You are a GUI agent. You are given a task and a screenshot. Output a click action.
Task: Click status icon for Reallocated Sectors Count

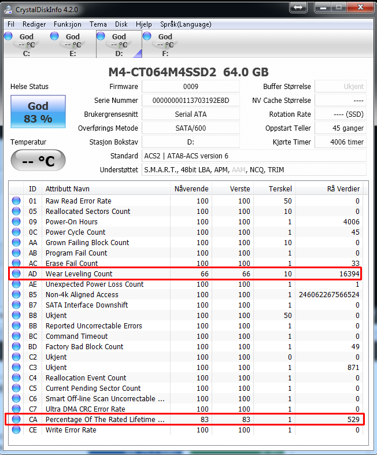16,211
